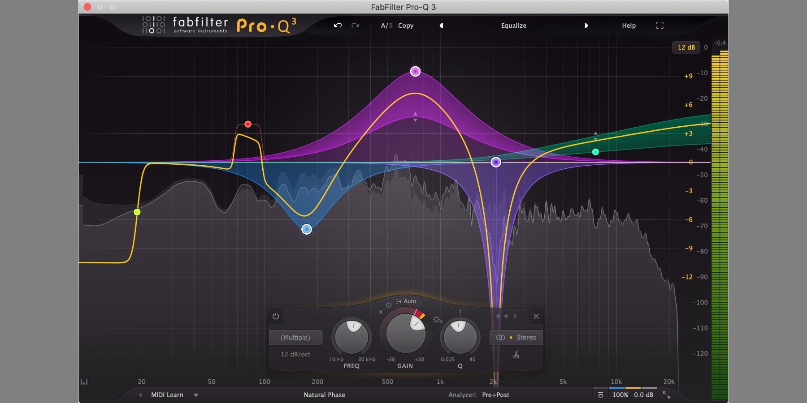Click the 0.0 dB output level value

(643, 395)
